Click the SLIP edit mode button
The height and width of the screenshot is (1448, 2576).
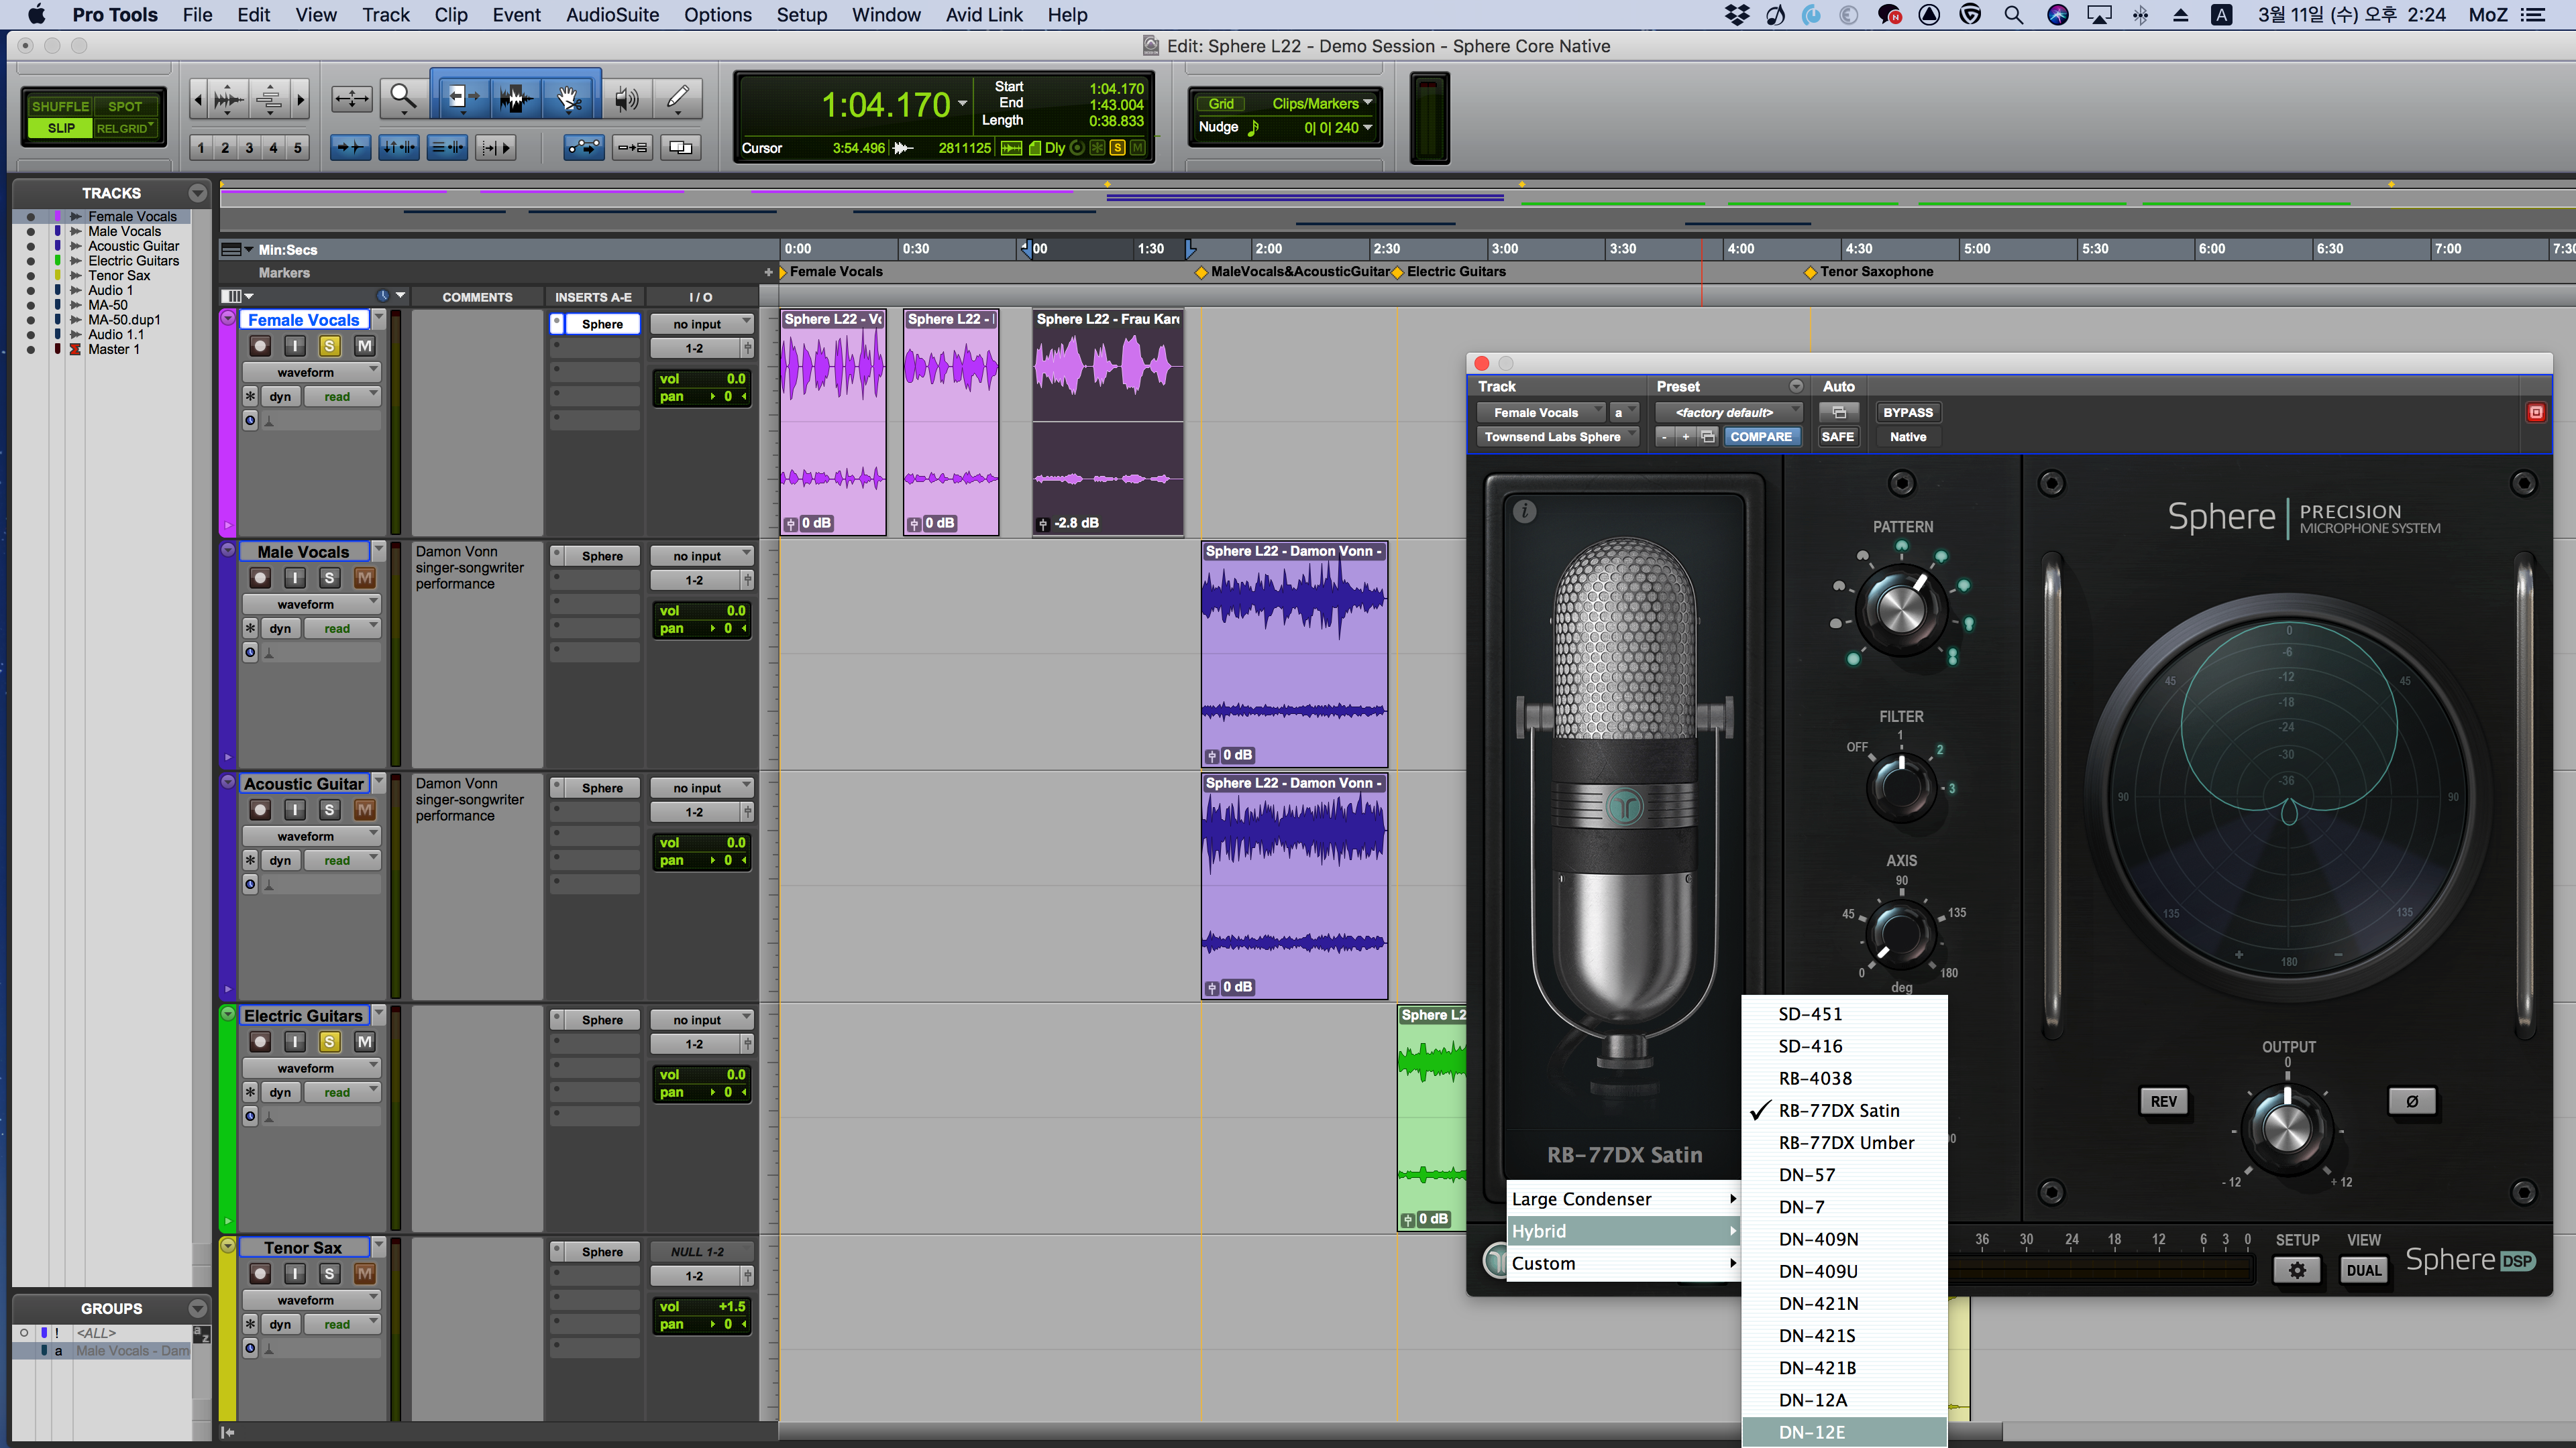[x=60, y=128]
